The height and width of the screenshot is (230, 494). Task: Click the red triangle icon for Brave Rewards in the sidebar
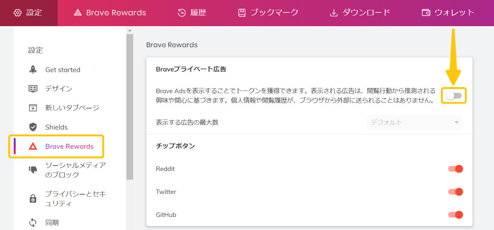tap(33, 146)
